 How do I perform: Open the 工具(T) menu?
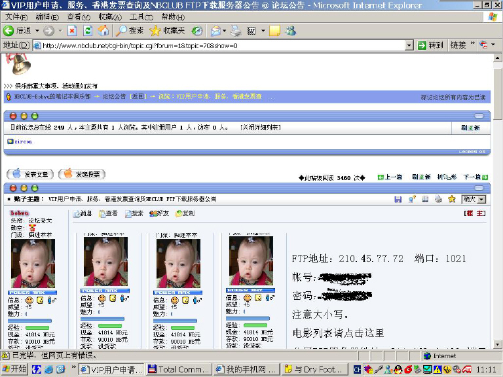pos(141,16)
